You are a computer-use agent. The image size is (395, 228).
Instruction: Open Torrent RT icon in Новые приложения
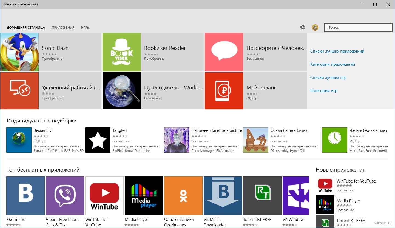(325, 222)
